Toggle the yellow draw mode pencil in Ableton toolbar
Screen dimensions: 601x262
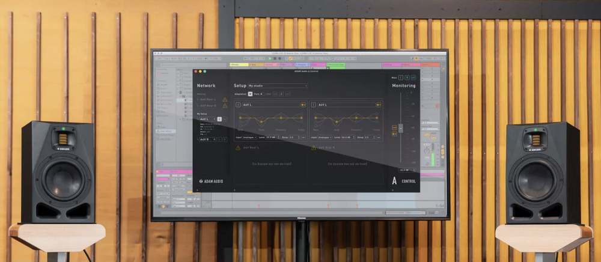click(x=290, y=58)
